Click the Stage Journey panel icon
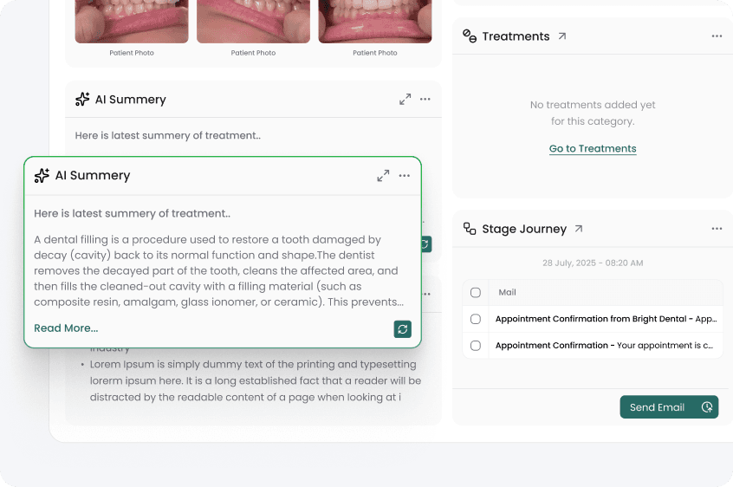 [470, 229]
